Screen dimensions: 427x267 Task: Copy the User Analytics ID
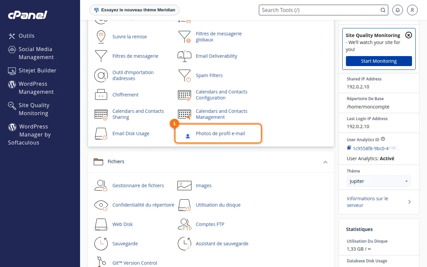(349, 148)
